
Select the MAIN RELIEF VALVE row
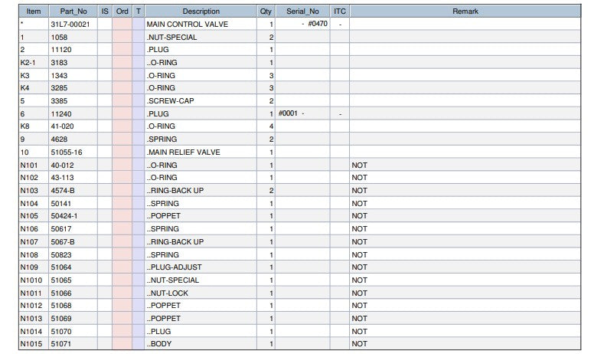(299, 152)
